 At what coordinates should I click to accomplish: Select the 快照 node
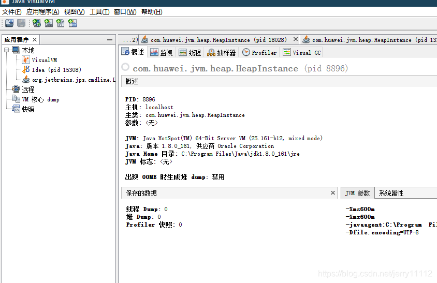tap(28, 109)
